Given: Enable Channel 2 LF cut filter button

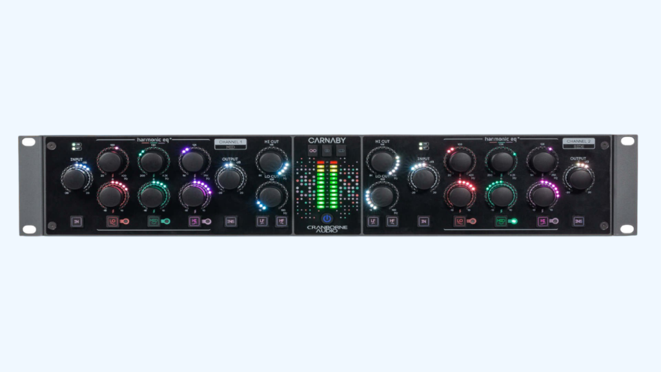Looking at the screenshot, I should coord(372,221).
